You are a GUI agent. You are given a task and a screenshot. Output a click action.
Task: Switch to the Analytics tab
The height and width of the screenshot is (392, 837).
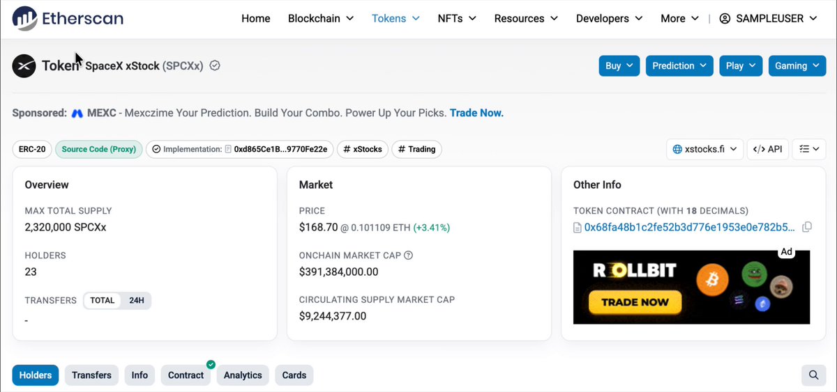point(243,375)
